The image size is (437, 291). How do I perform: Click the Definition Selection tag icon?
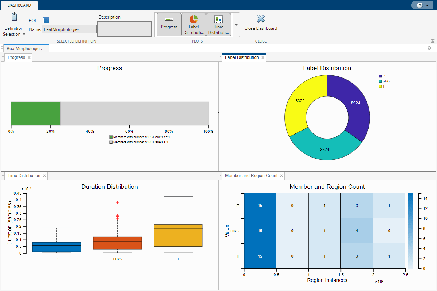tap(13, 16)
